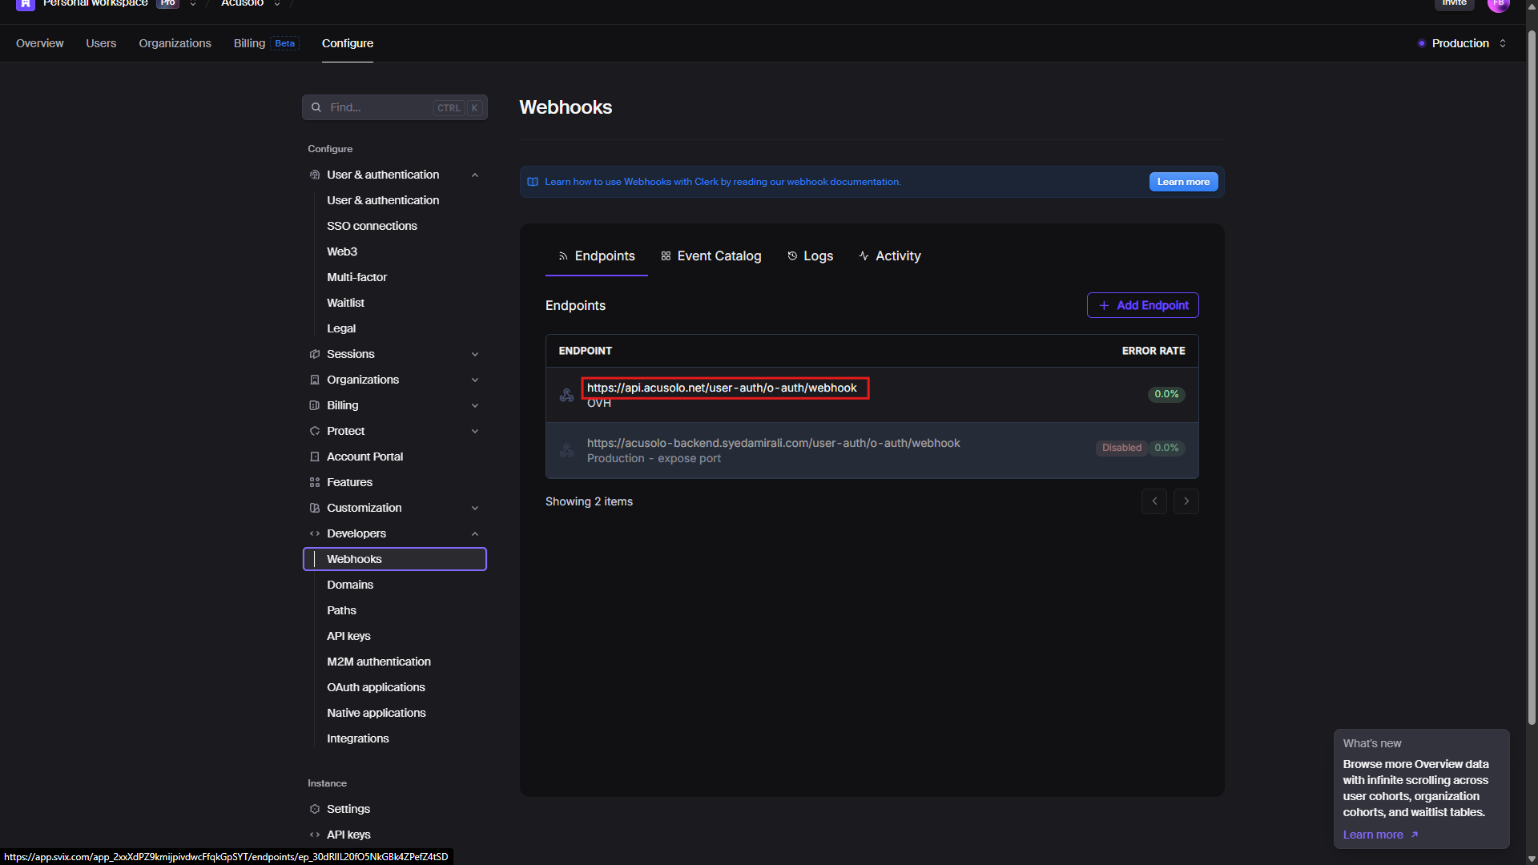The image size is (1538, 865).
Task: Click the Logs history icon
Action: (x=792, y=256)
